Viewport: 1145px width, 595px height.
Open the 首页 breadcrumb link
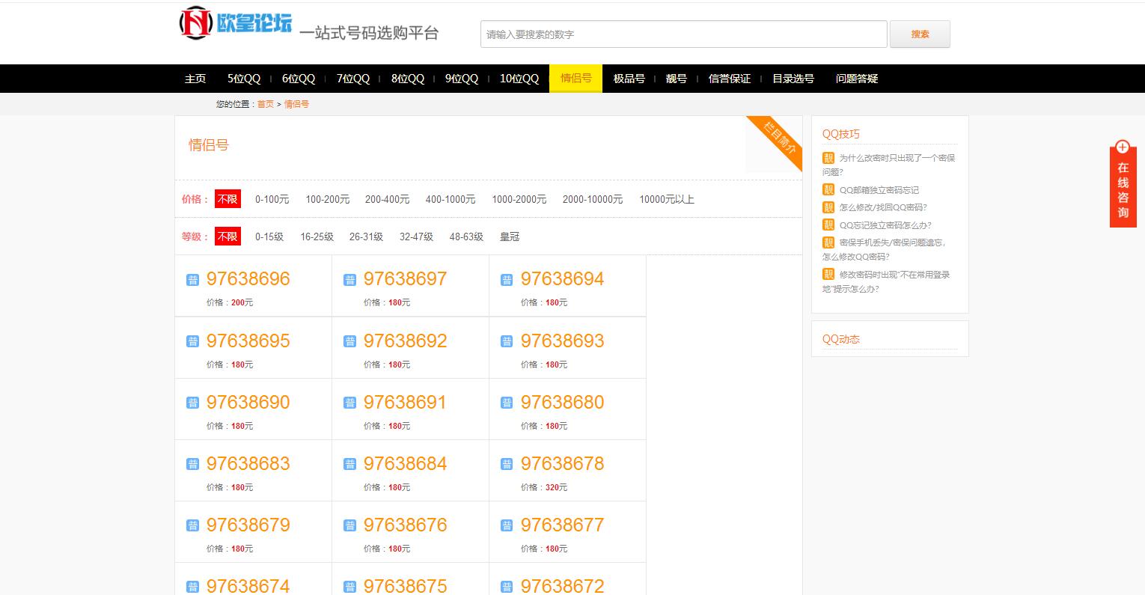pos(265,104)
